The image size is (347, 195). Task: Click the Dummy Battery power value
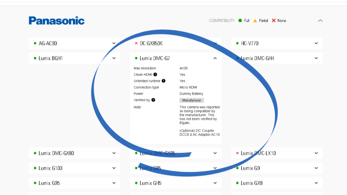191,93
